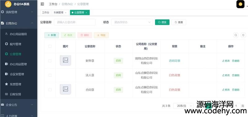Check the checkbox for the 财务章 row

tap(50, 61)
